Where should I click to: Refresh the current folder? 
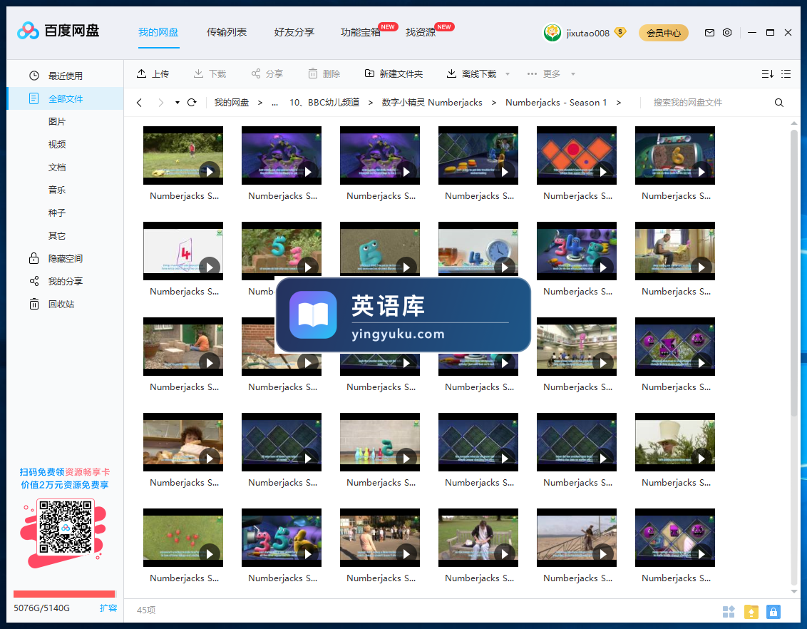tap(192, 103)
